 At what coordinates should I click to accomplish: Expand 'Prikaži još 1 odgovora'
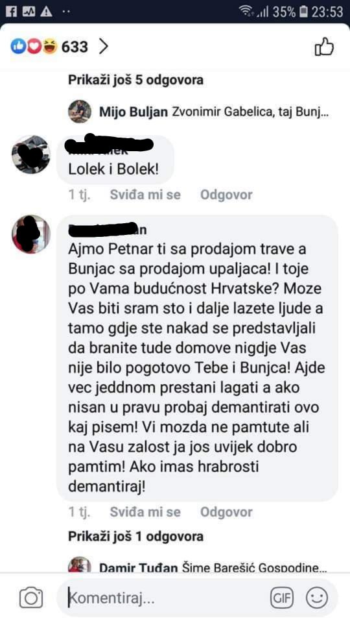coord(135,537)
